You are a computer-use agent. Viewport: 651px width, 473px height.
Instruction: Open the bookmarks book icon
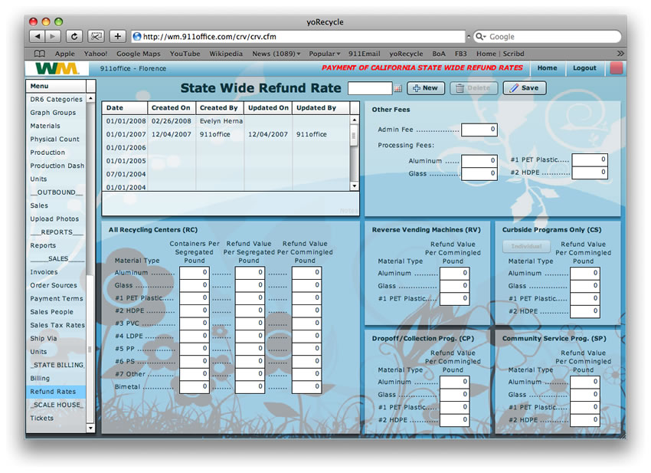coord(39,54)
